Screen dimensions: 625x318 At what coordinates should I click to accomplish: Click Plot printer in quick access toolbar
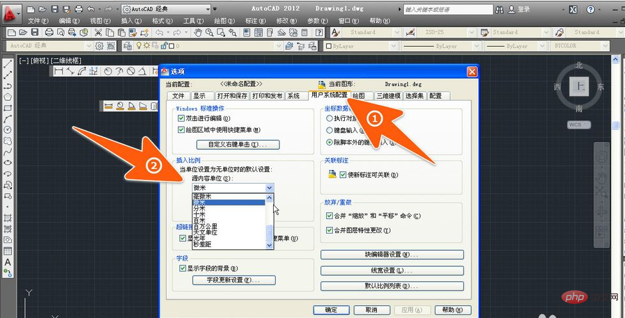pos(79,9)
